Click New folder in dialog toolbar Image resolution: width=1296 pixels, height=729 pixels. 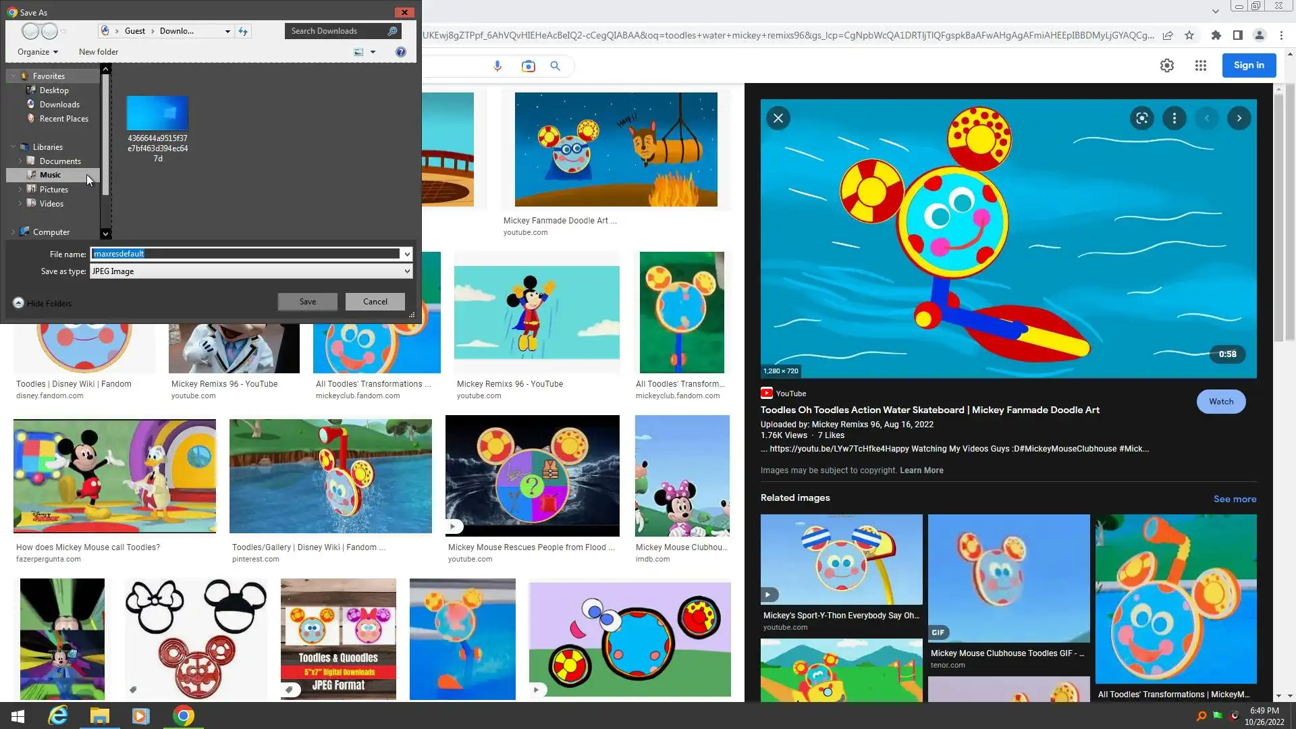pos(98,52)
